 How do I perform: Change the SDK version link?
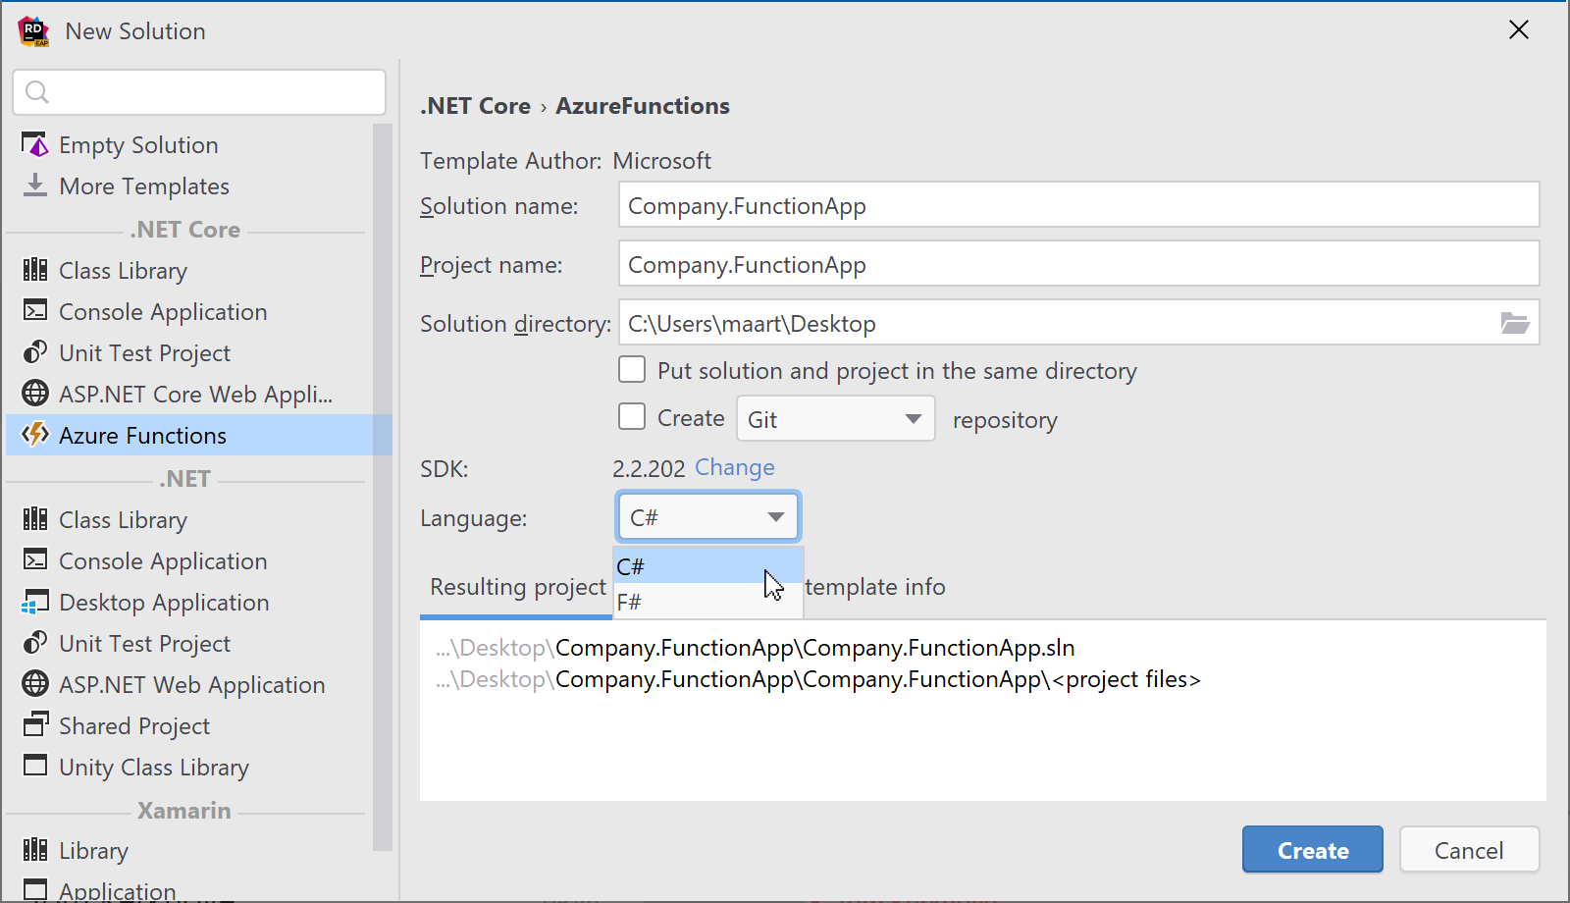(x=735, y=467)
